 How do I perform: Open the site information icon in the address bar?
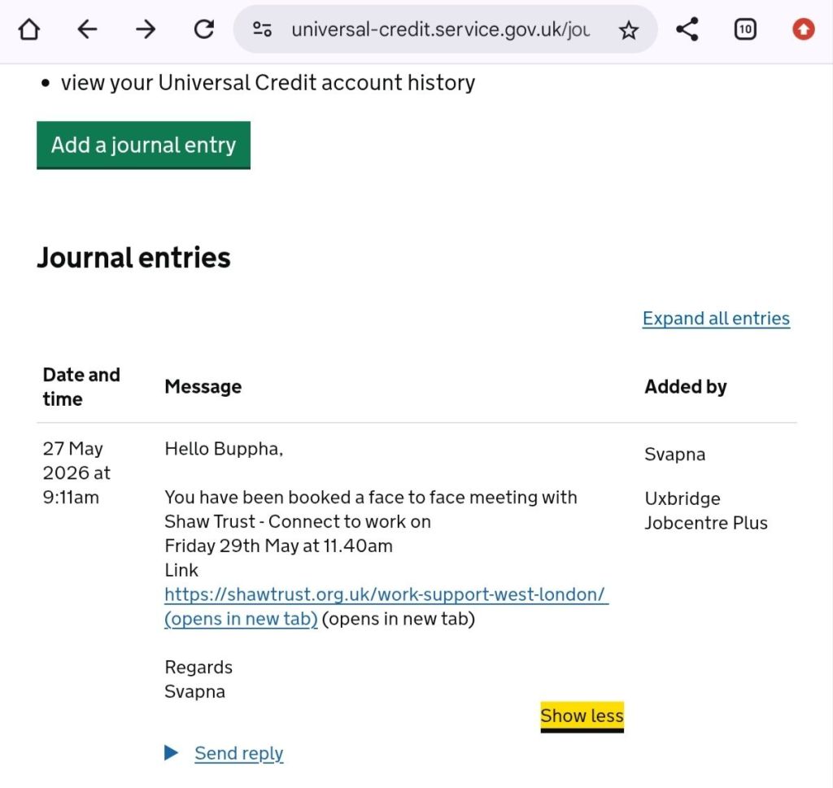(x=262, y=29)
